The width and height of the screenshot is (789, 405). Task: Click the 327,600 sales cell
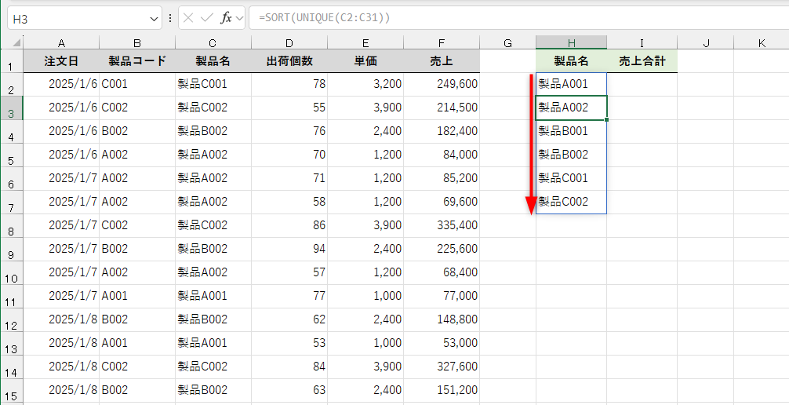tap(442, 367)
